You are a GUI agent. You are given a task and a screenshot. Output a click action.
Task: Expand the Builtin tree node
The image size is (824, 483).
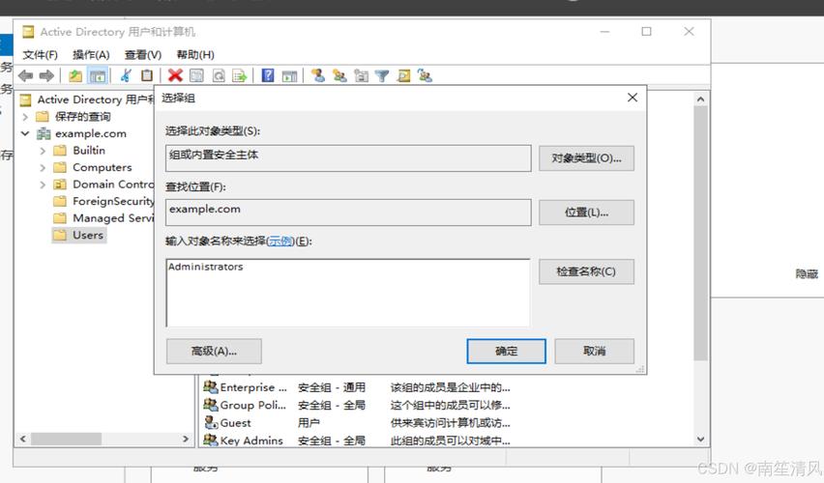(x=43, y=151)
